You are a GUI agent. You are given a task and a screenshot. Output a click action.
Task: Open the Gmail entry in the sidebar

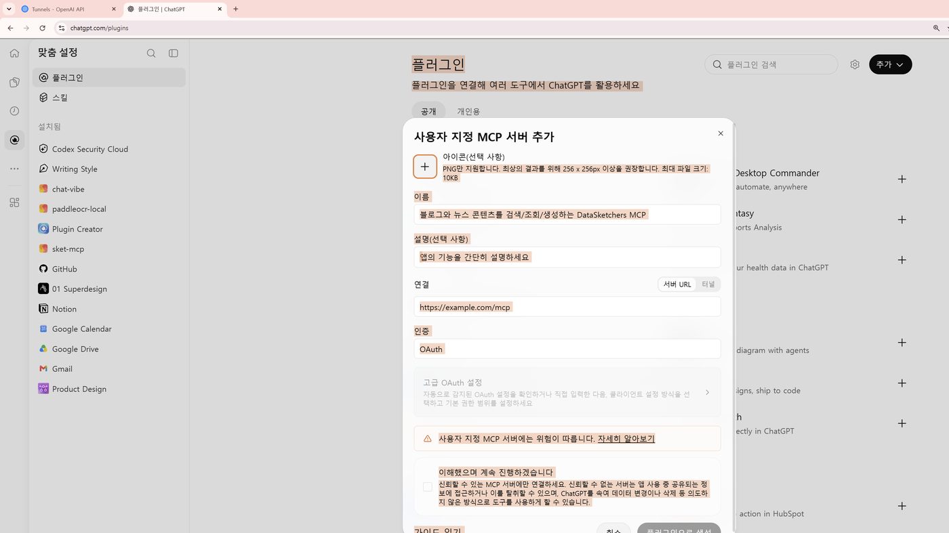pos(108,369)
